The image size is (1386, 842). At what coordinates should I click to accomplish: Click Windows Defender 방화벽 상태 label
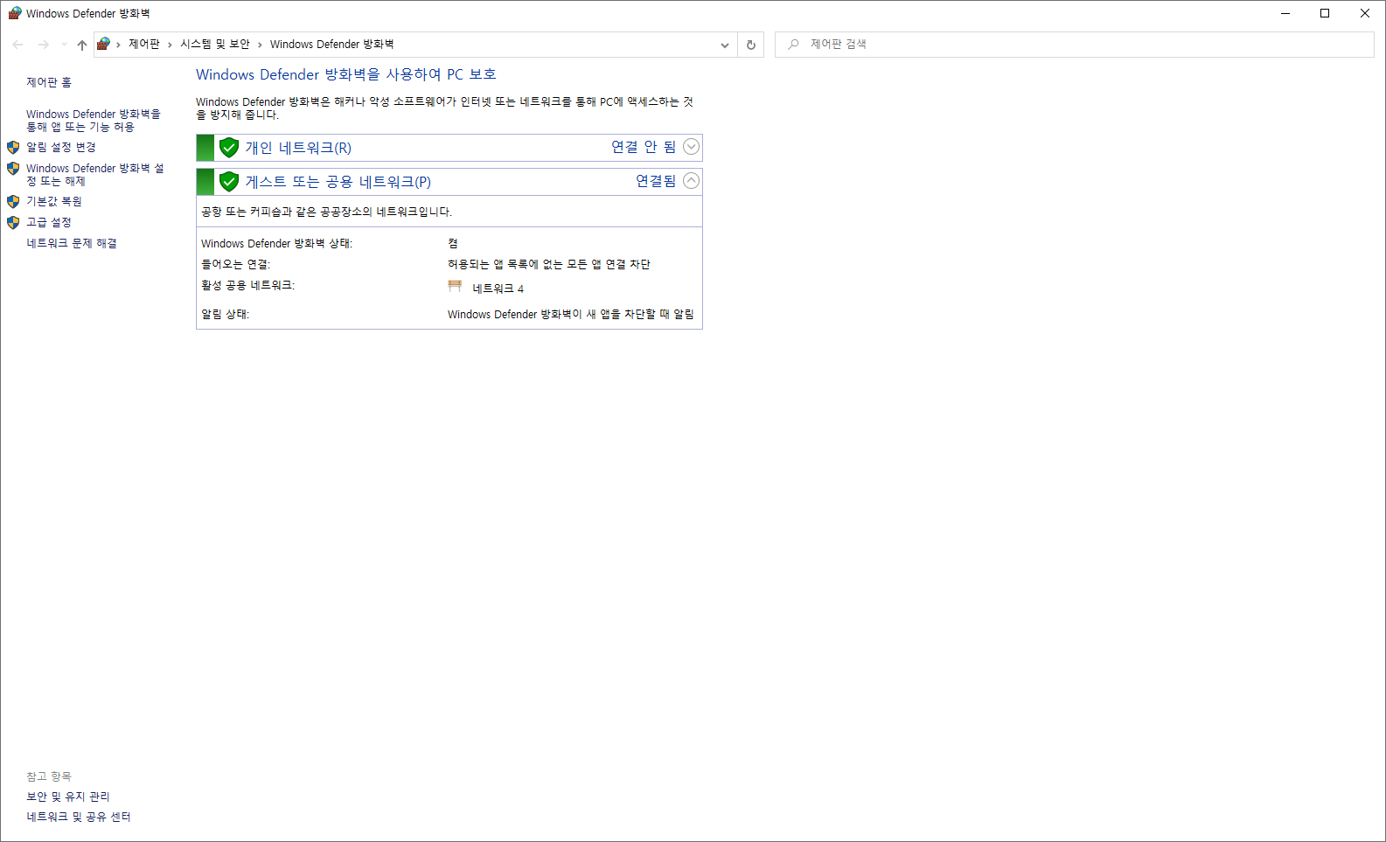[276, 244]
